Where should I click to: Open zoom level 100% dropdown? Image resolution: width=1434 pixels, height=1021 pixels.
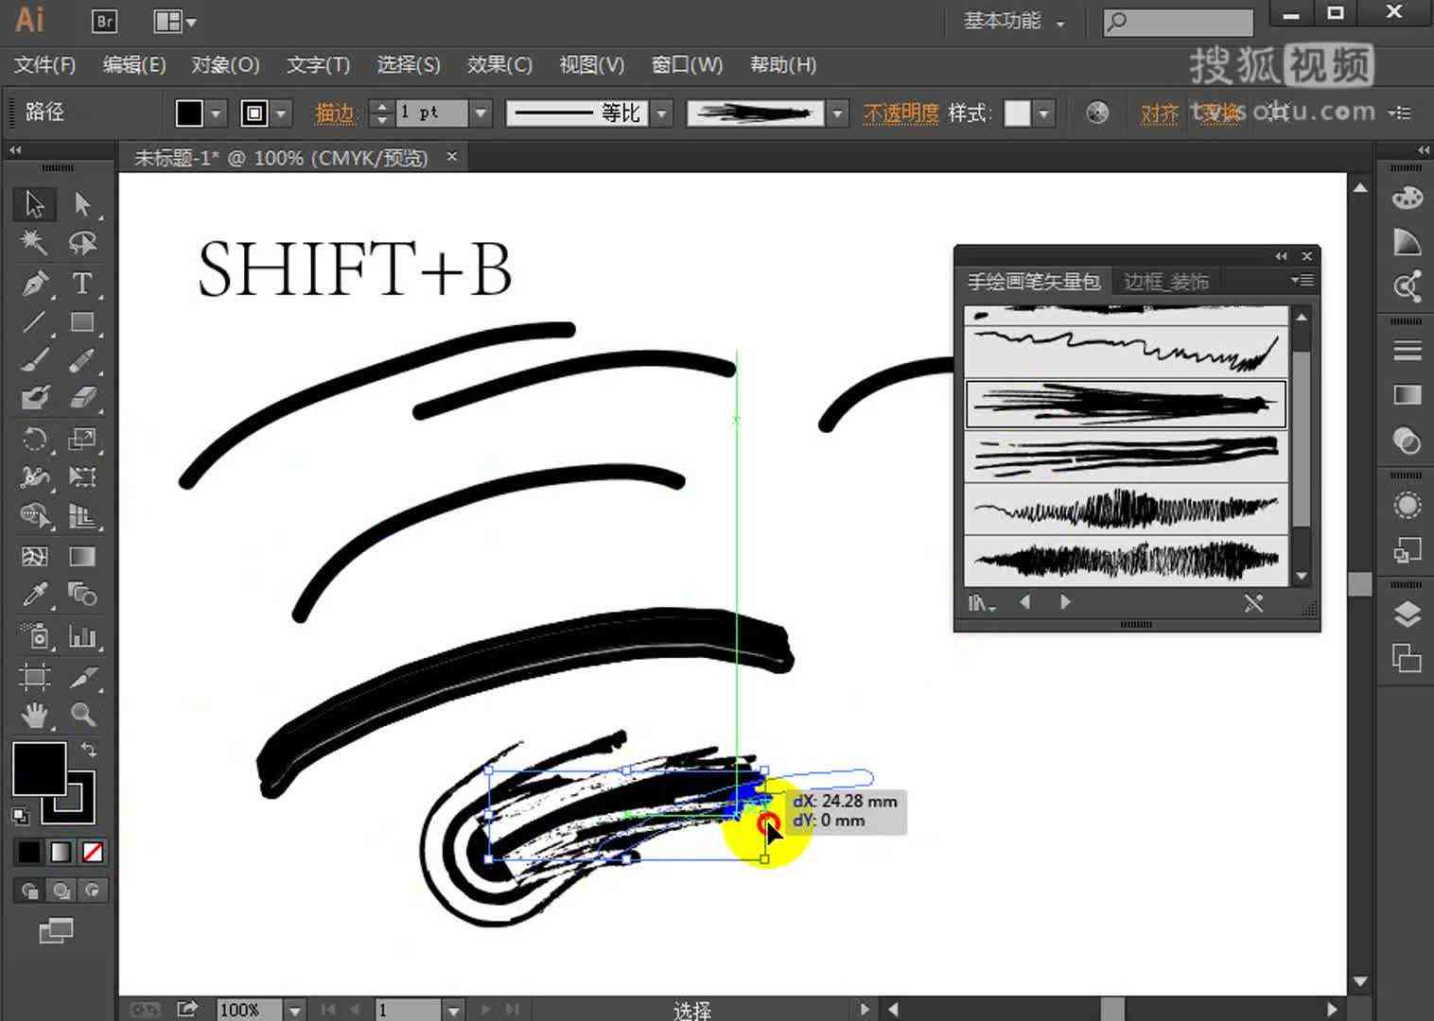295,1010
